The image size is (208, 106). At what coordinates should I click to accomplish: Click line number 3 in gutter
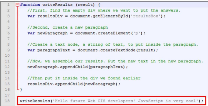click(8, 16)
